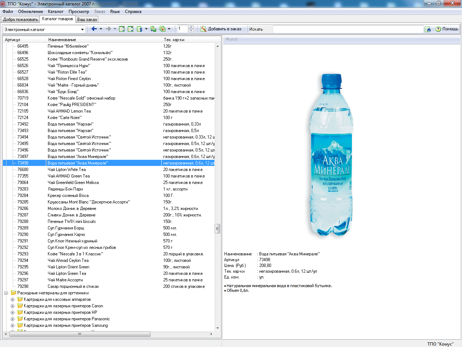Increase the order quantity with the up spinner
462x347 pixels.
(191, 27)
